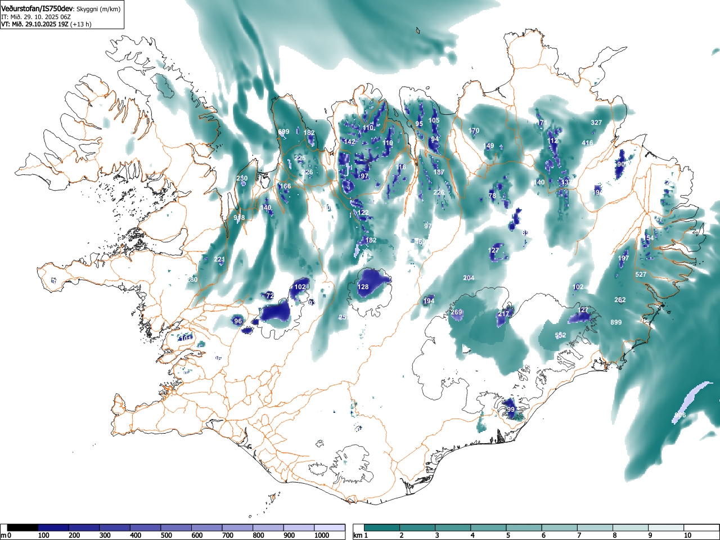Click the near-white 9–10 km legend segment
Screen dimensions: 720x540
(667, 528)
